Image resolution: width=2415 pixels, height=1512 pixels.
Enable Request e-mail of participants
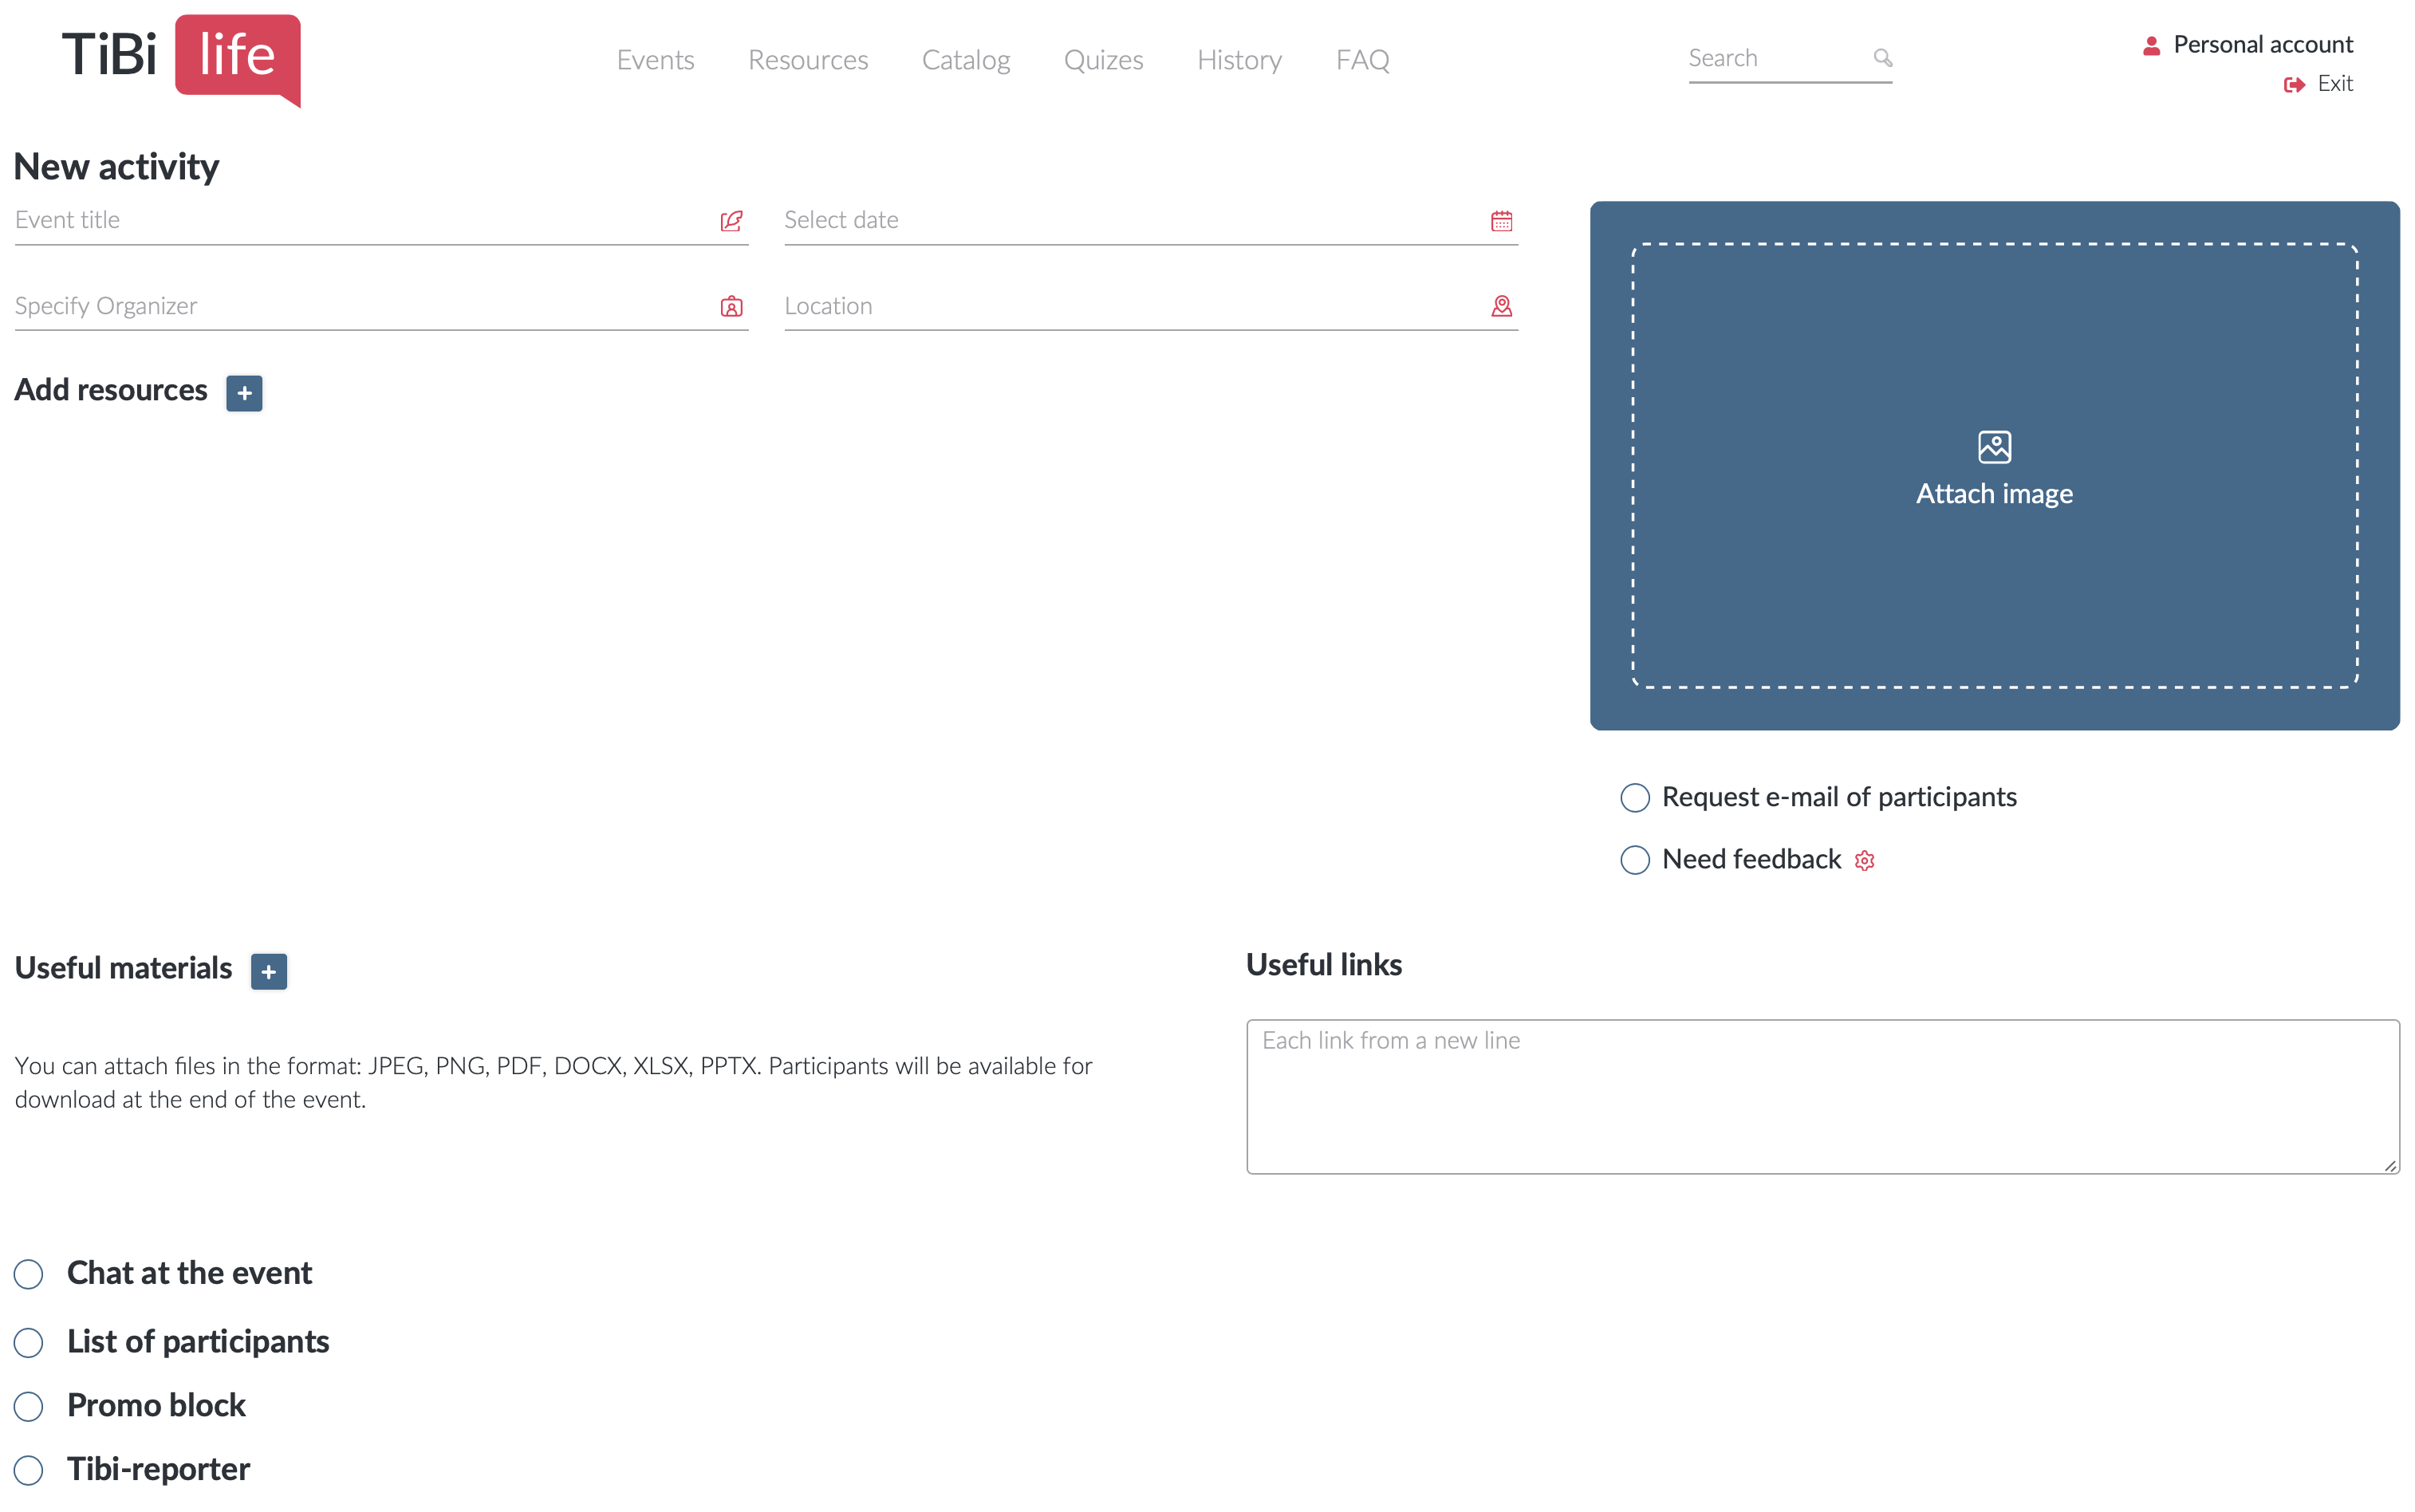[x=1634, y=797]
